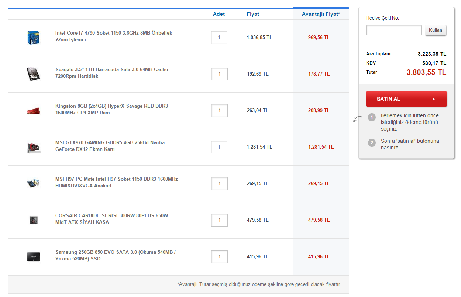Focus quantity field for Samsung 850 EVO
The height and width of the screenshot is (297, 461).
(219, 256)
